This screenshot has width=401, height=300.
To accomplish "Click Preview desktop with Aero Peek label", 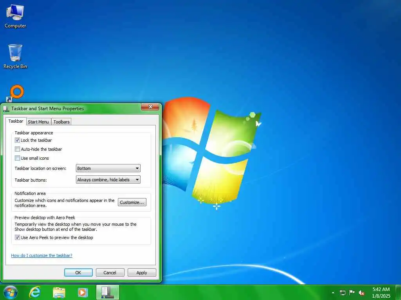I will pyautogui.click(x=45, y=218).
